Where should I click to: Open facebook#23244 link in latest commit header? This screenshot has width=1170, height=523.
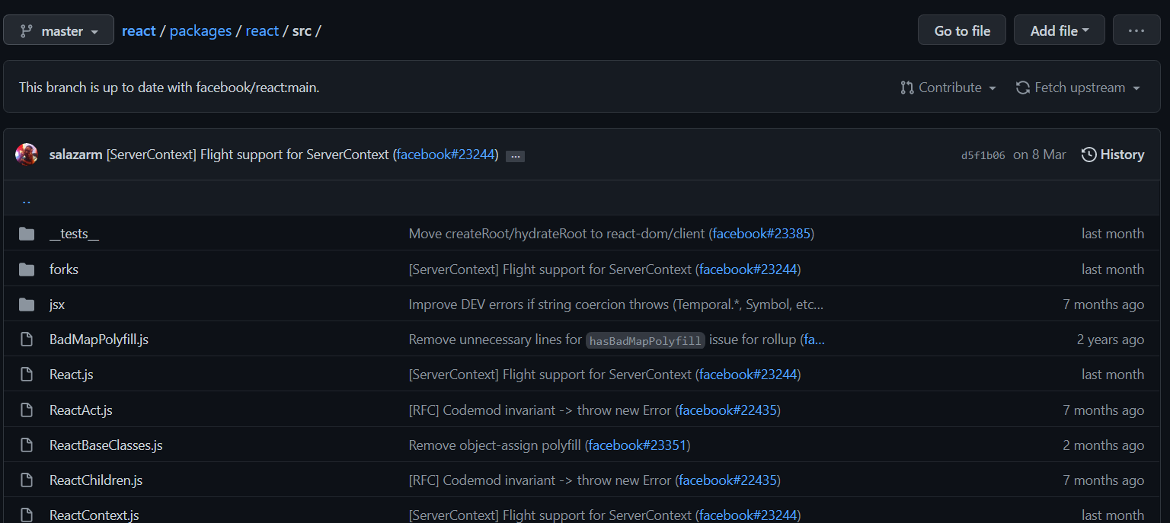coord(446,155)
